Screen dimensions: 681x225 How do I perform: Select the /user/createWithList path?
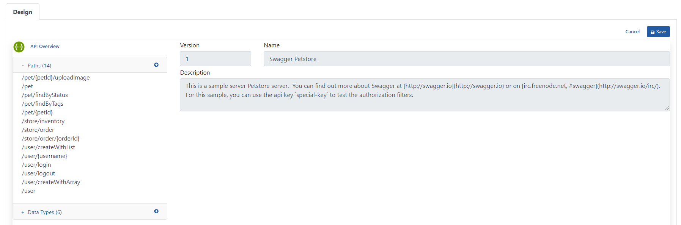point(49,147)
